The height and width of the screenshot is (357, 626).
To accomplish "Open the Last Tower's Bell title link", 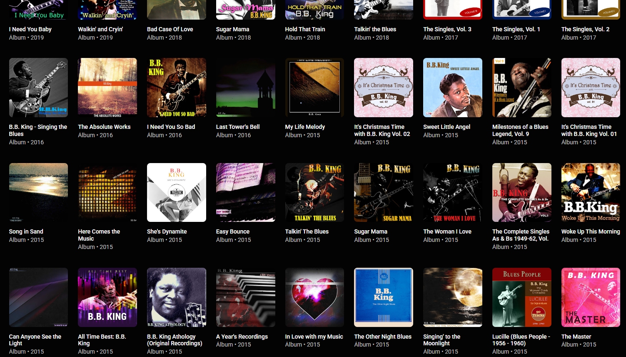I will 238,127.
